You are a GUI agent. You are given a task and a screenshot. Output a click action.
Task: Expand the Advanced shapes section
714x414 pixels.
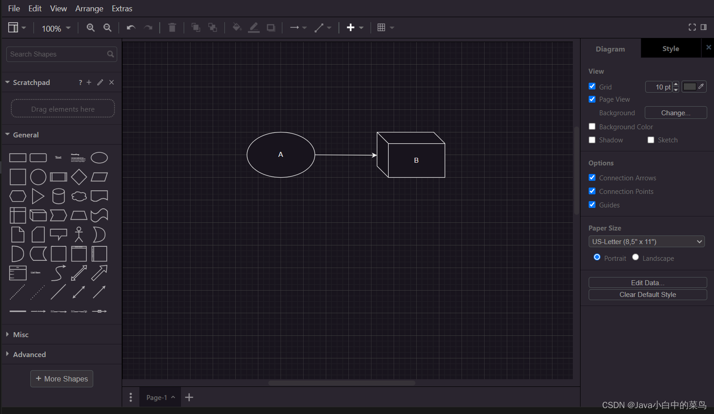pos(62,354)
